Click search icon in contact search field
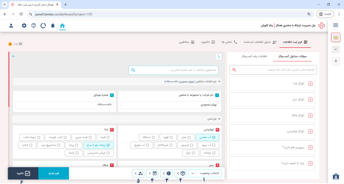Screen dimensions: 344x184 133,70
